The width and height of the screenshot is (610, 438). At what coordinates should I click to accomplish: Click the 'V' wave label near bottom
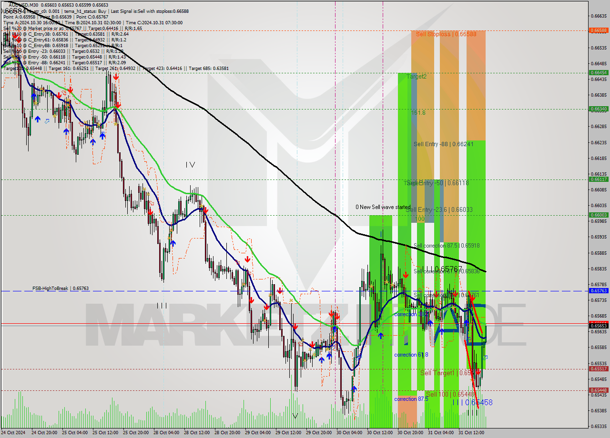coord(295,416)
